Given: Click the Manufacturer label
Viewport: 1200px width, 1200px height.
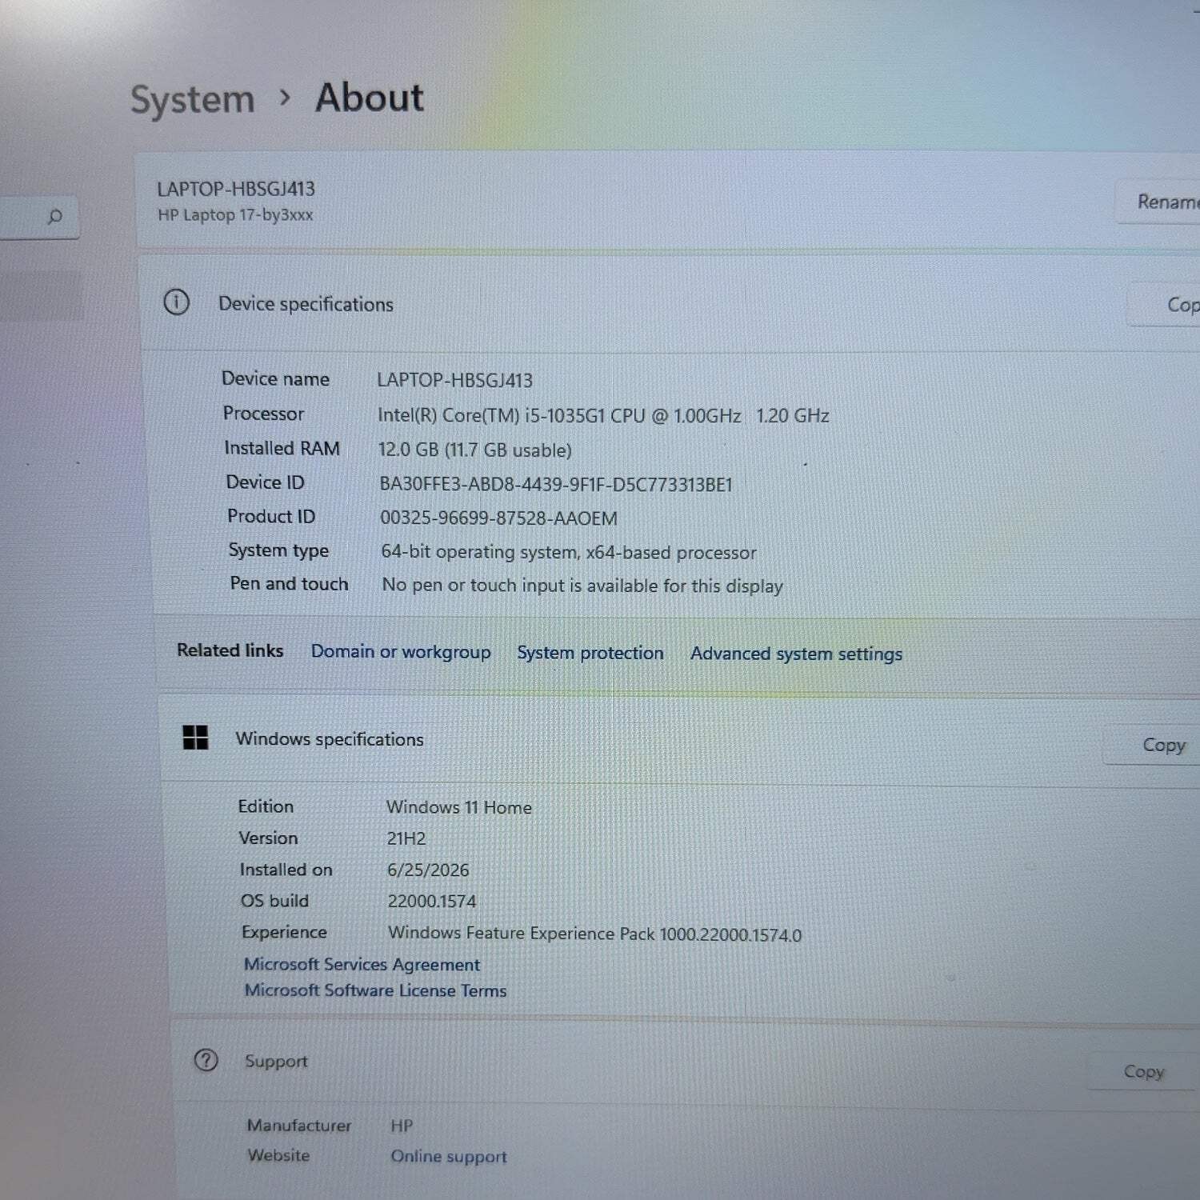Looking at the screenshot, I should click(299, 1126).
